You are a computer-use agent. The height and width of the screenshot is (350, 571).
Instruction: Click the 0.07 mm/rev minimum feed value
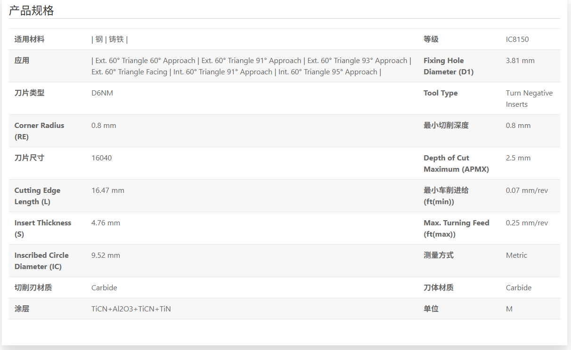(x=527, y=191)
